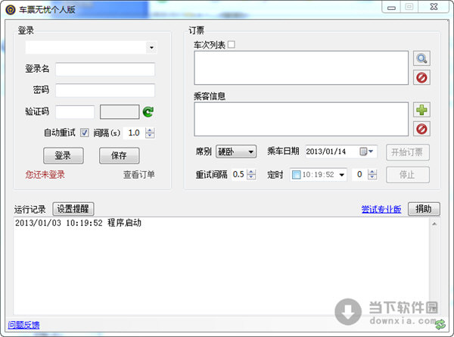Focus the 登录名 input field
Viewport: 454px width, 337px height.
(x=105, y=69)
